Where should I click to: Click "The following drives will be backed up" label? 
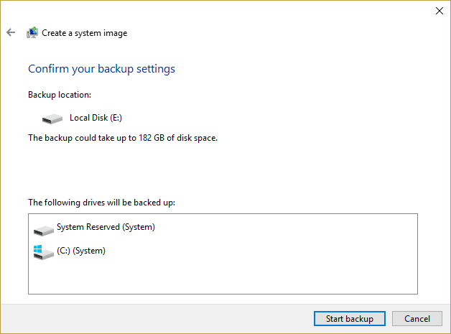tap(101, 203)
